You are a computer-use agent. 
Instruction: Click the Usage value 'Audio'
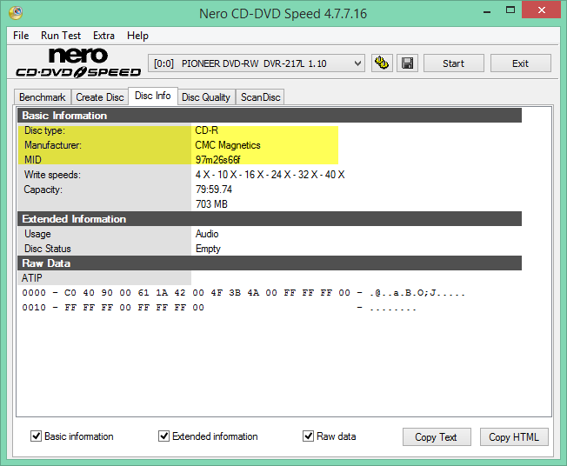coord(207,234)
